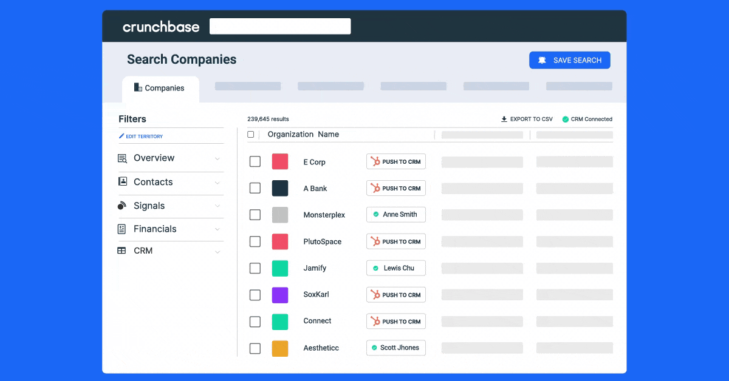Screen dimensions: 729x381
Task: Click the orange color swatch beside Aestheticc
Action: click(x=280, y=348)
